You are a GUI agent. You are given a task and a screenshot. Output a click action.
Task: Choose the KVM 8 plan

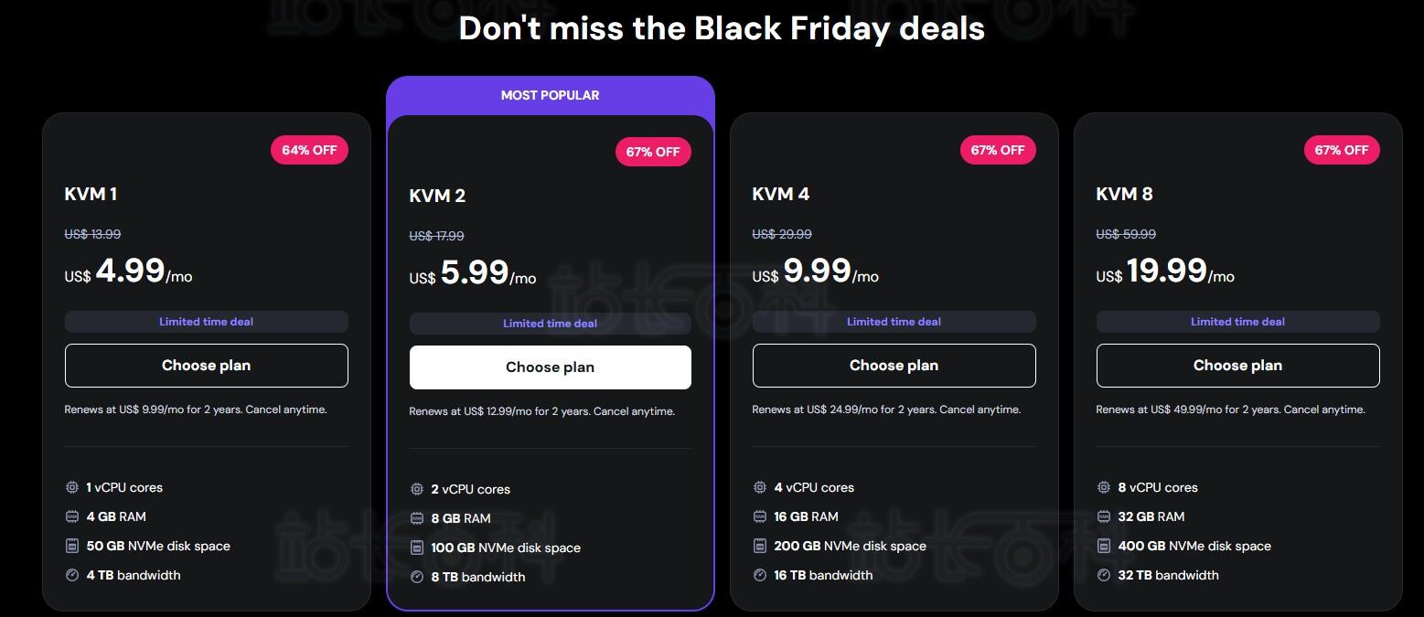1237,366
